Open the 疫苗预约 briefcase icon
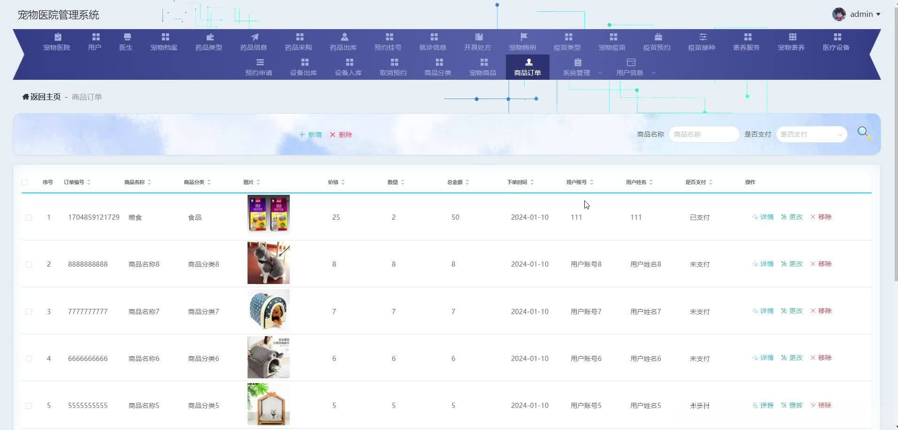Screen dimensions: 898x430 (658, 37)
